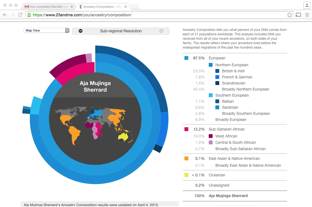The height and width of the screenshot is (207, 312).
Task: Select the Balkan label
Action: point(228,101)
